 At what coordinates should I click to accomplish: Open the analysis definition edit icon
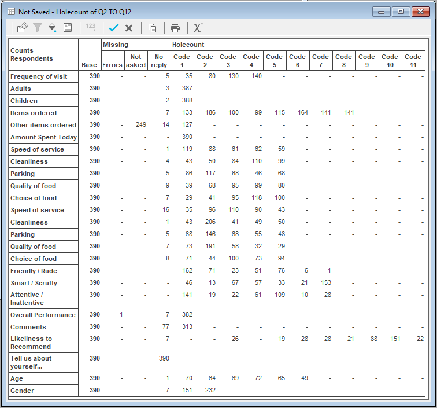click(x=22, y=27)
